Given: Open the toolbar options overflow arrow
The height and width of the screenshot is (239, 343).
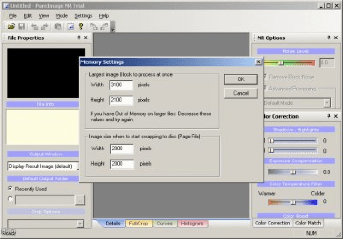Looking at the screenshot, I should 113,27.
